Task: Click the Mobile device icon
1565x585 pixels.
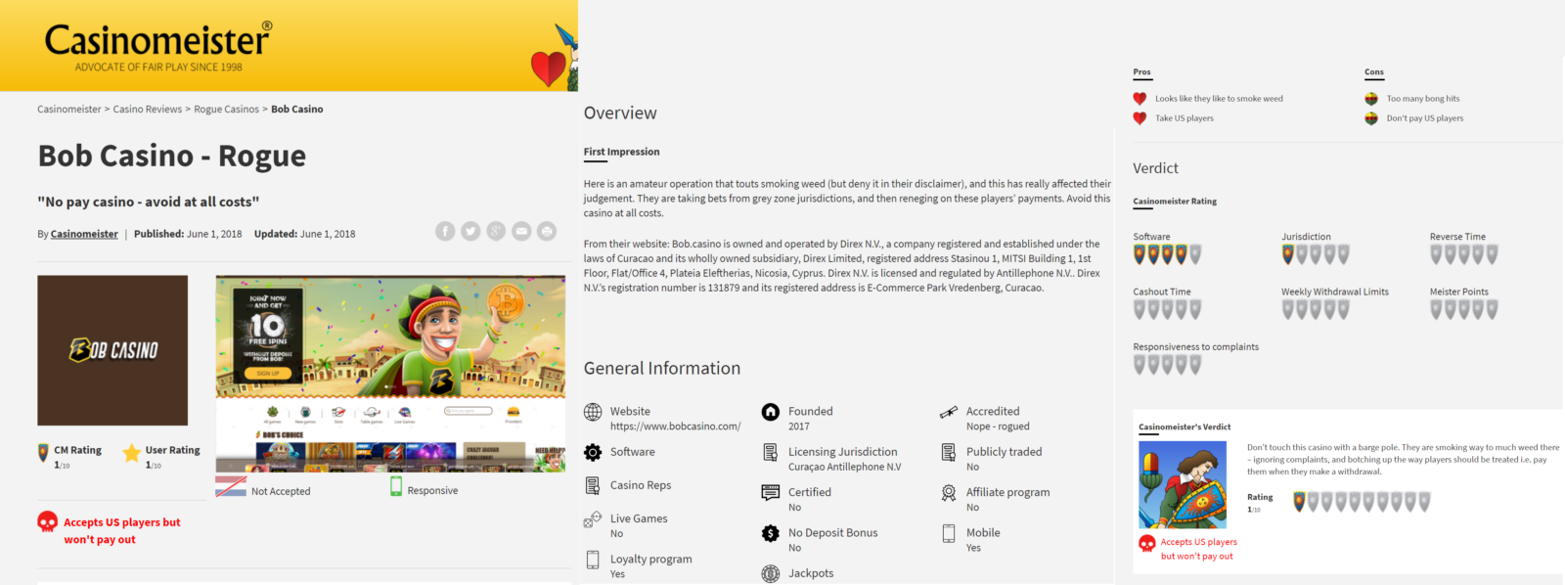Action: (x=949, y=533)
